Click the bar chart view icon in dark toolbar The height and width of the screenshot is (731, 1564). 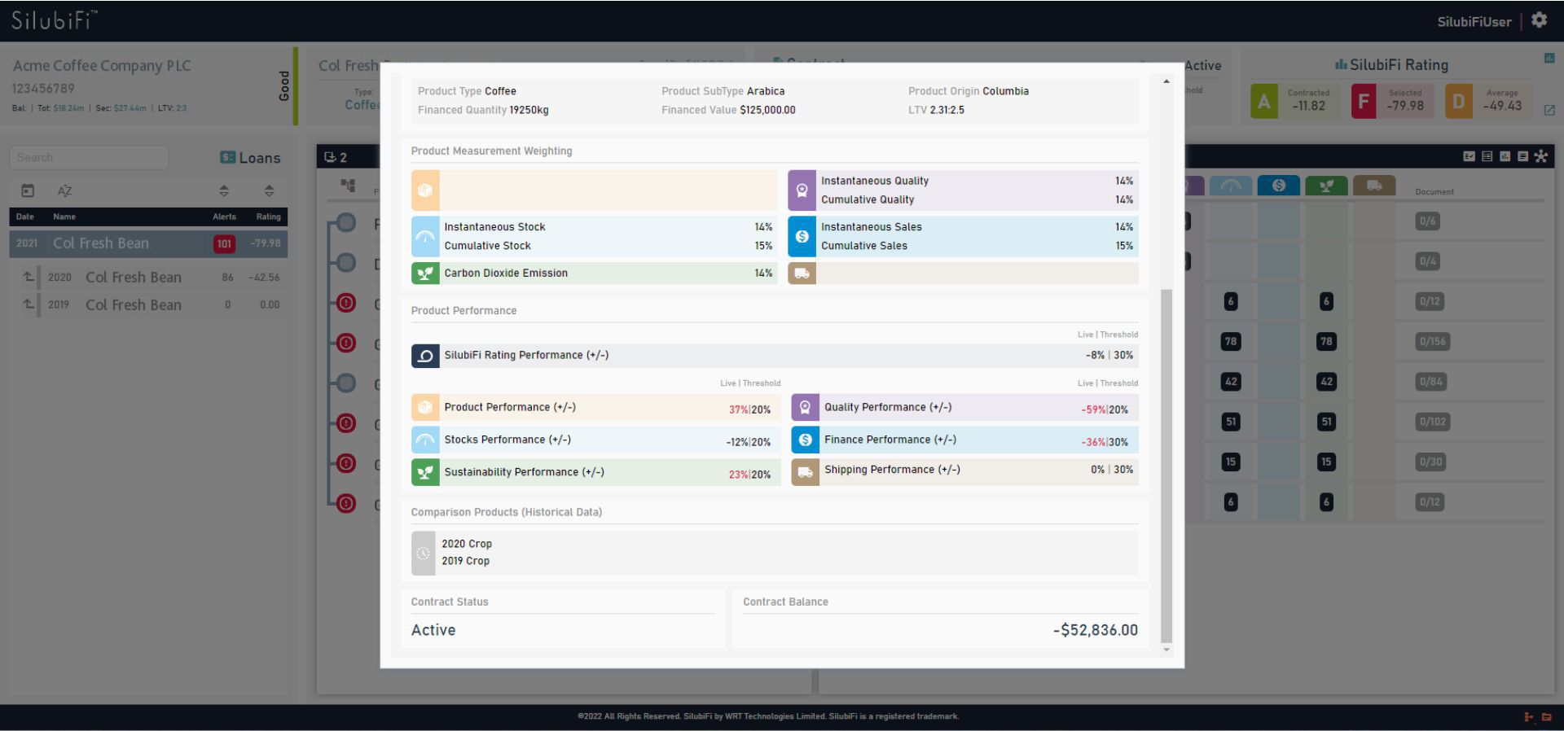tap(1505, 156)
